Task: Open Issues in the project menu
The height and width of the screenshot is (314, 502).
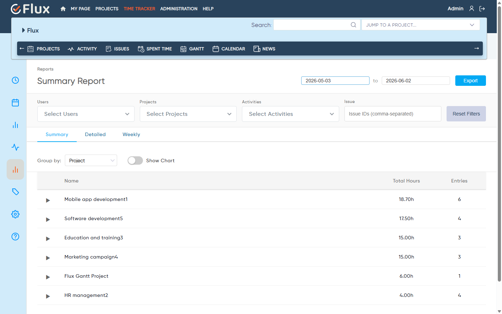Action: coord(117,49)
